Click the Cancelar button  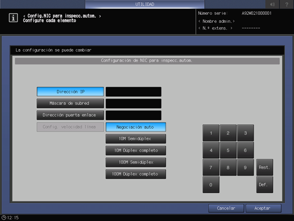coord(226,208)
